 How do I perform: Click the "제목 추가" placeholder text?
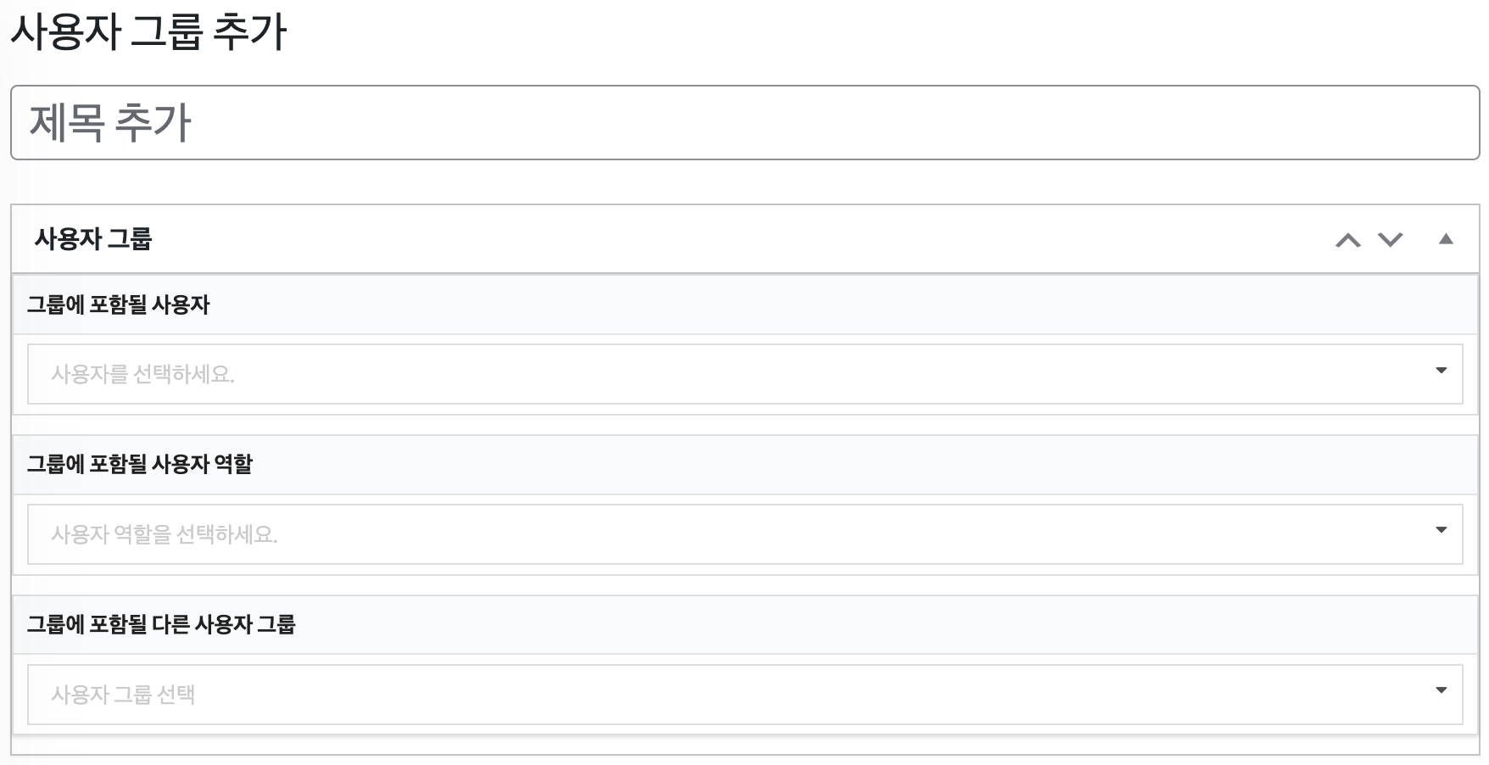(110, 122)
